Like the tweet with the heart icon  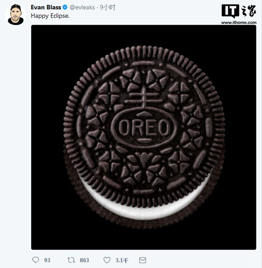(107, 260)
